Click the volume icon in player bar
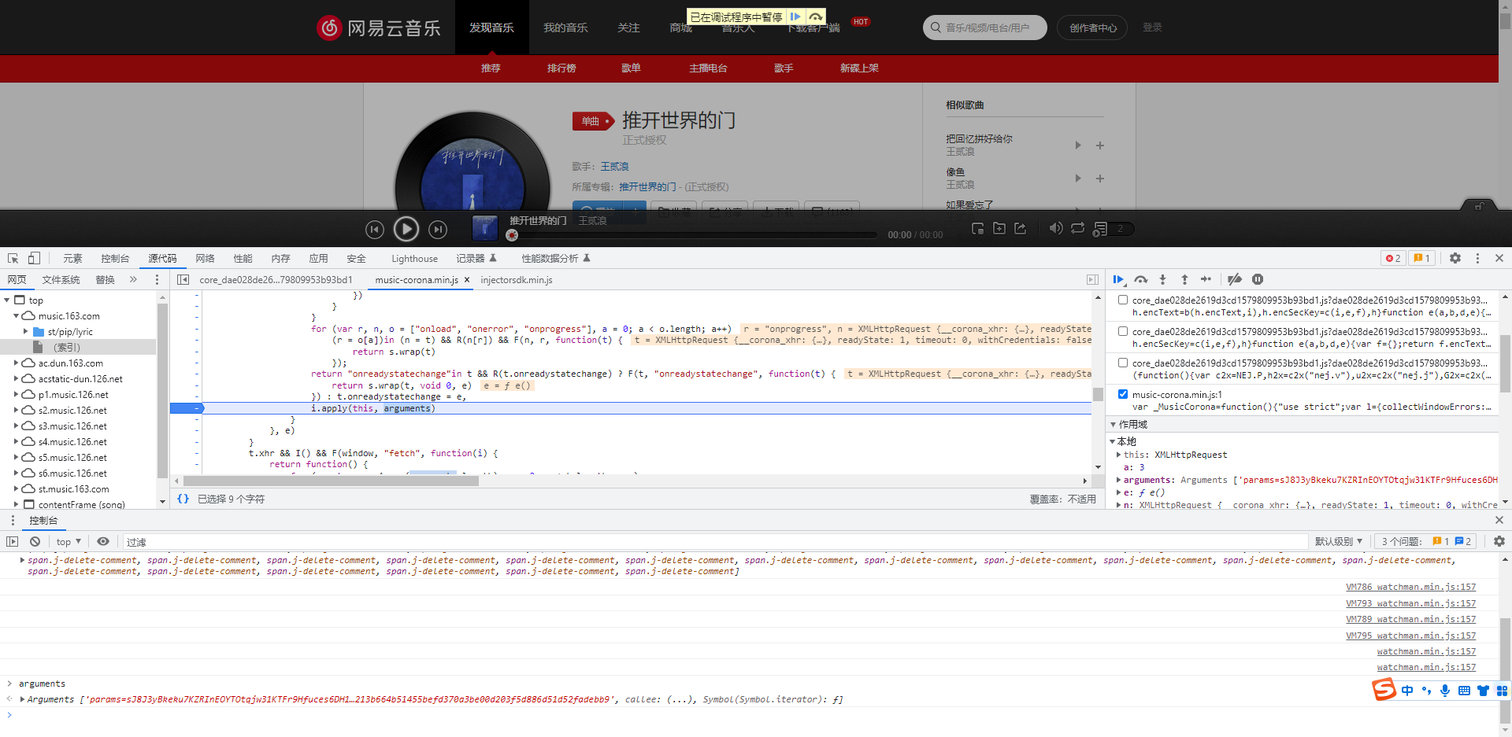This screenshot has width=1512, height=737. [1056, 228]
